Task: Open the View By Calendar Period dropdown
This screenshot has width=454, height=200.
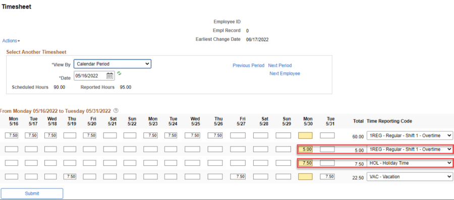Action: click(x=112, y=64)
